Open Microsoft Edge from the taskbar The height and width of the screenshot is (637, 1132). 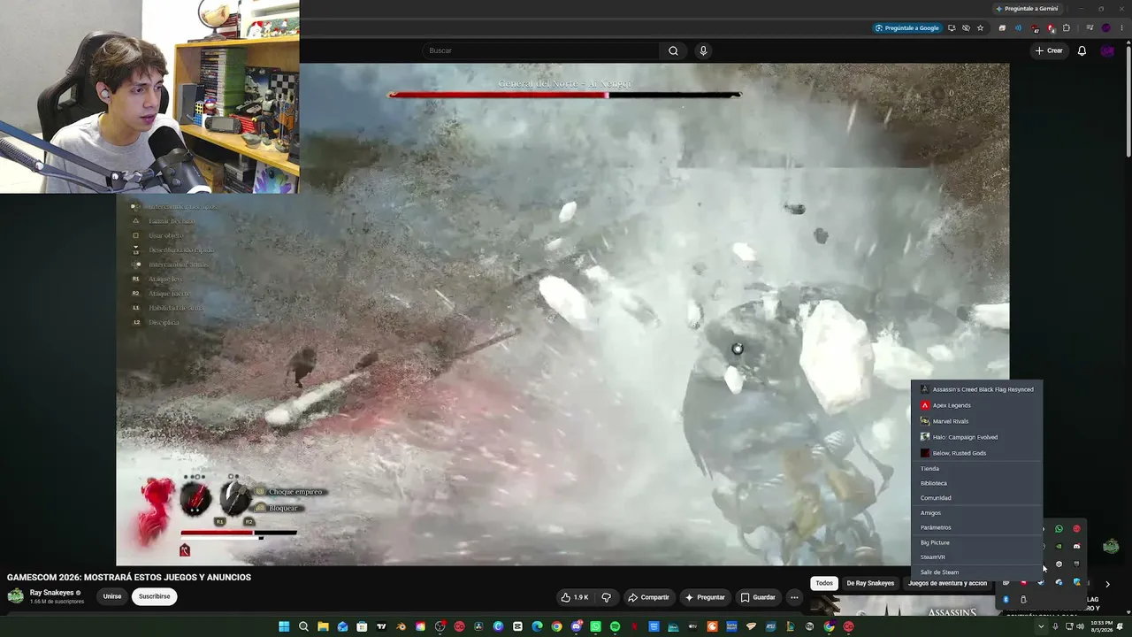coord(537,626)
